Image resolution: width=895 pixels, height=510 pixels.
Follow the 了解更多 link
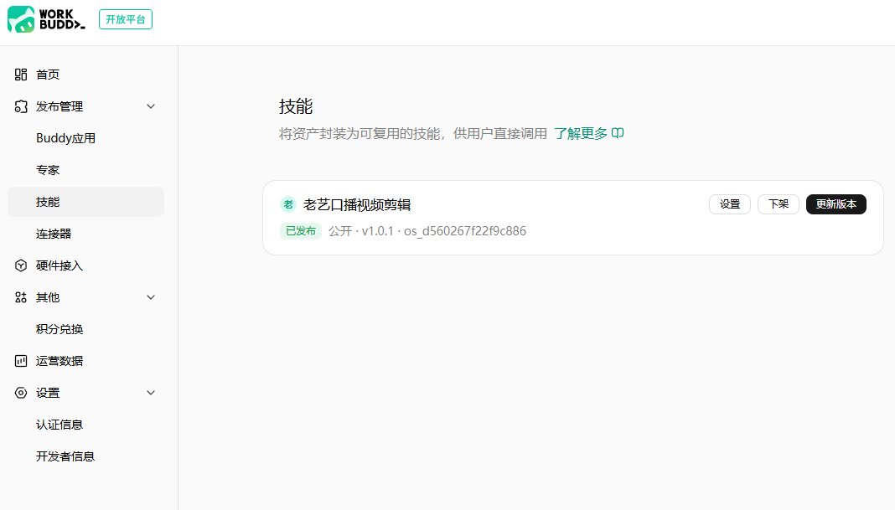[581, 133]
